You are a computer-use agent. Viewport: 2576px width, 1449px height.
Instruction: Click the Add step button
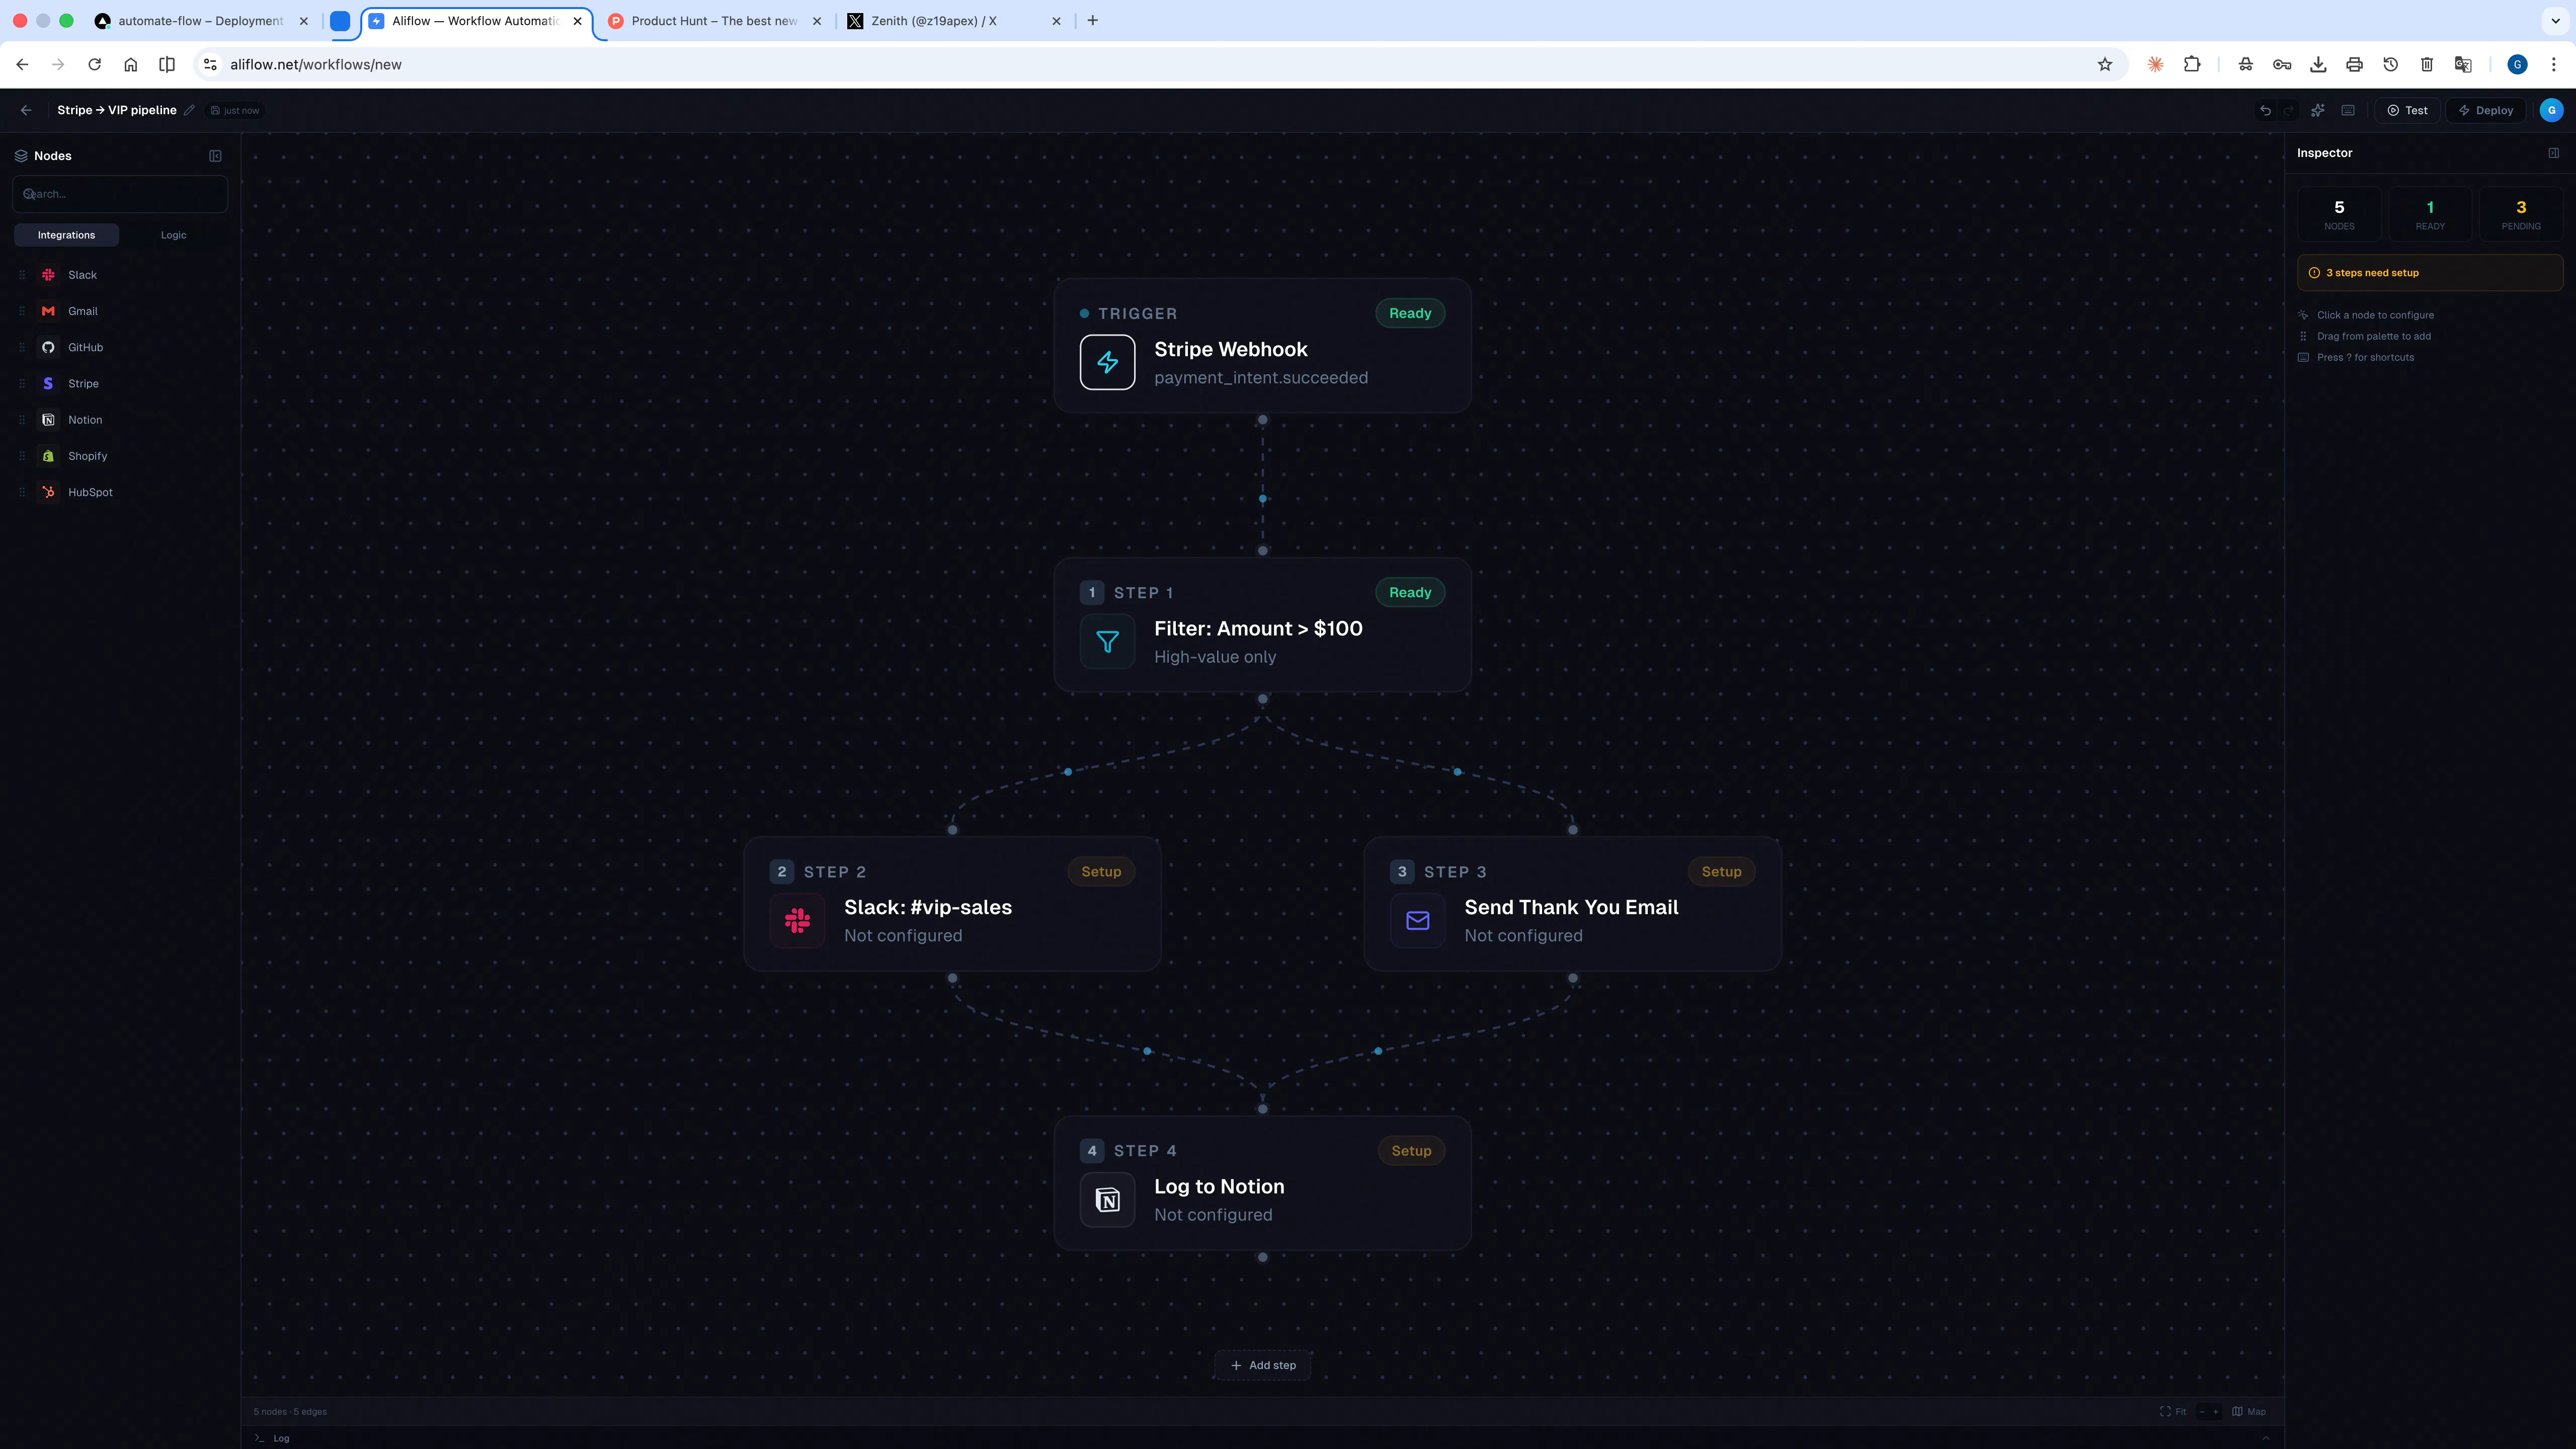(1262, 1365)
